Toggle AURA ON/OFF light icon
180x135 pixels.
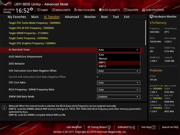pyautogui.click(x=143, y=10)
